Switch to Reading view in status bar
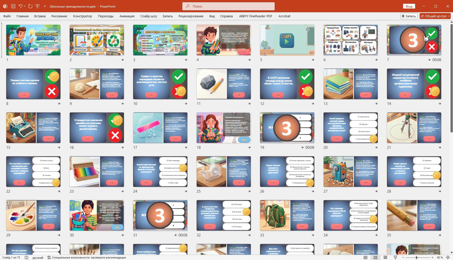The height and width of the screenshot is (260, 453). click(x=386, y=257)
